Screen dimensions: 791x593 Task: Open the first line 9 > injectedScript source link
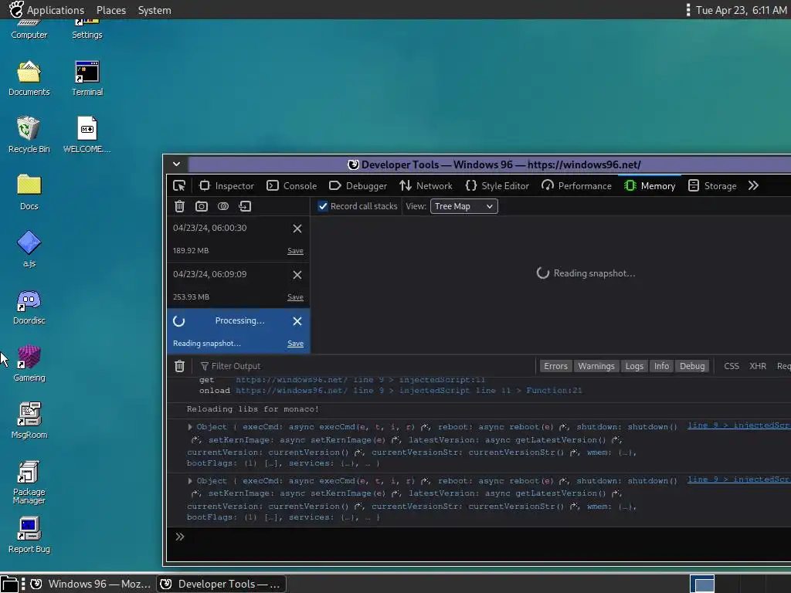tap(738, 425)
